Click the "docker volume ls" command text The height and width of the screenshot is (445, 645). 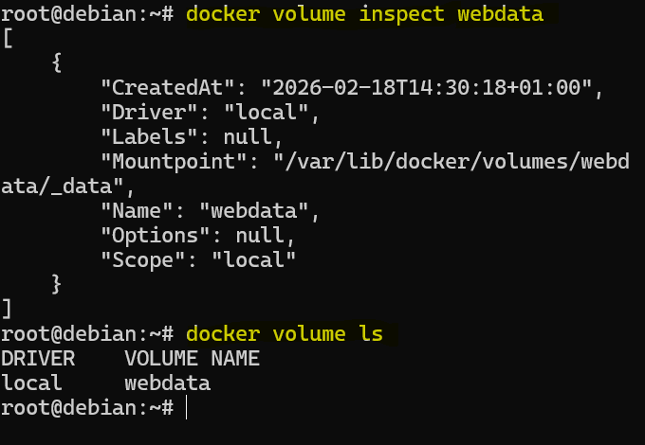(x=286, y=333)
